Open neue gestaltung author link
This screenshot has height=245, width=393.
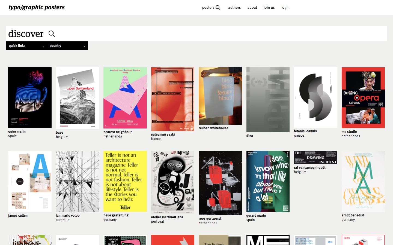[116, 215]
